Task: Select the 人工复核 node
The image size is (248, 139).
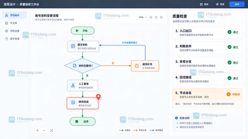Action: (x=83, y=85)
